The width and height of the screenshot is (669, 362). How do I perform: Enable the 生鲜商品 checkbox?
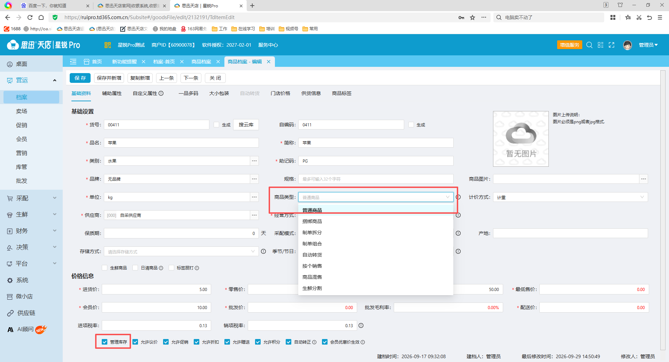(x=105, y=268)
